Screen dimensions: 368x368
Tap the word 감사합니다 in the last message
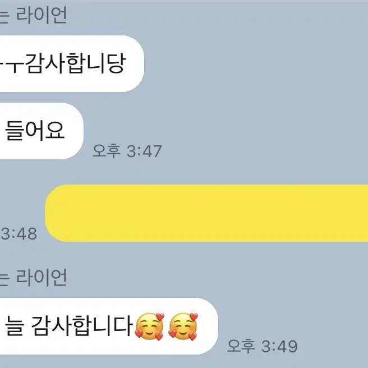[82, 326]
